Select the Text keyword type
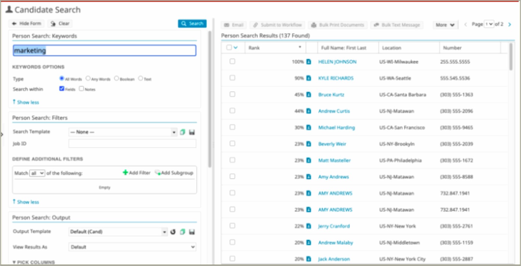The height and width of the screenshot is (266, 521). point(140,78)
